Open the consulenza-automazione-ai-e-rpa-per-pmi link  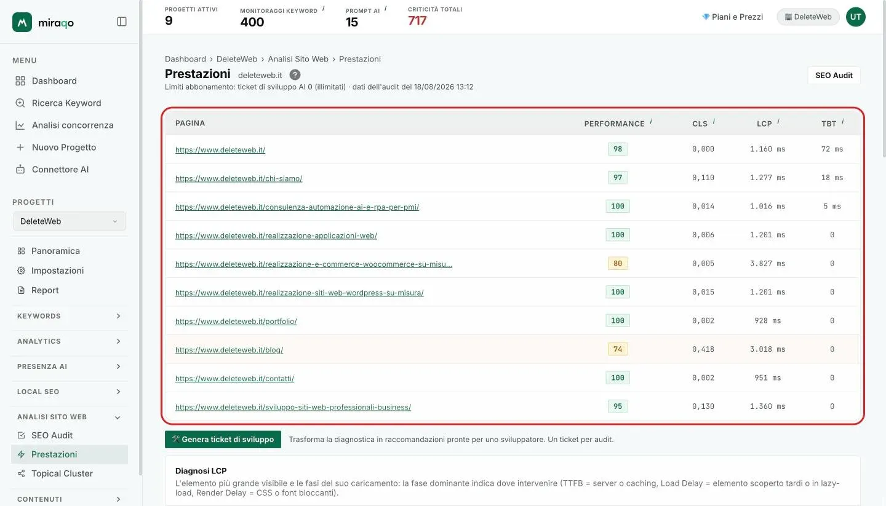(x=297, y=207)
